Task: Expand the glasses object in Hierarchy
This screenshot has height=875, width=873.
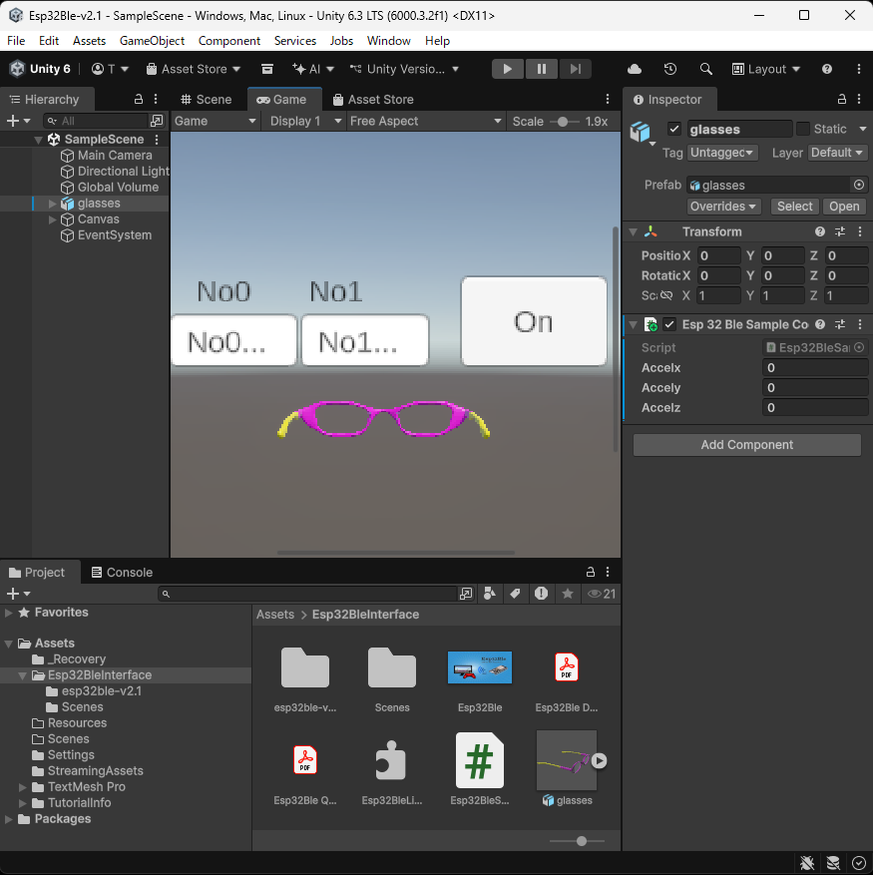Action: 53,204
